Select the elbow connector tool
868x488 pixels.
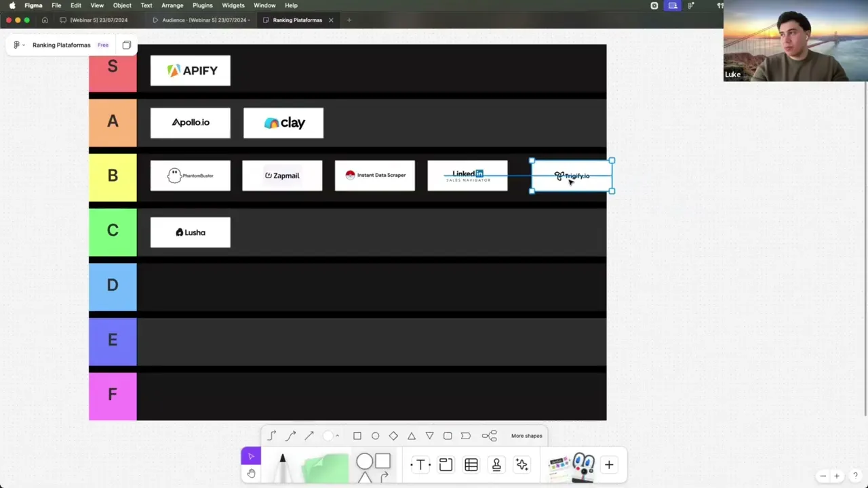coord(272,436)
